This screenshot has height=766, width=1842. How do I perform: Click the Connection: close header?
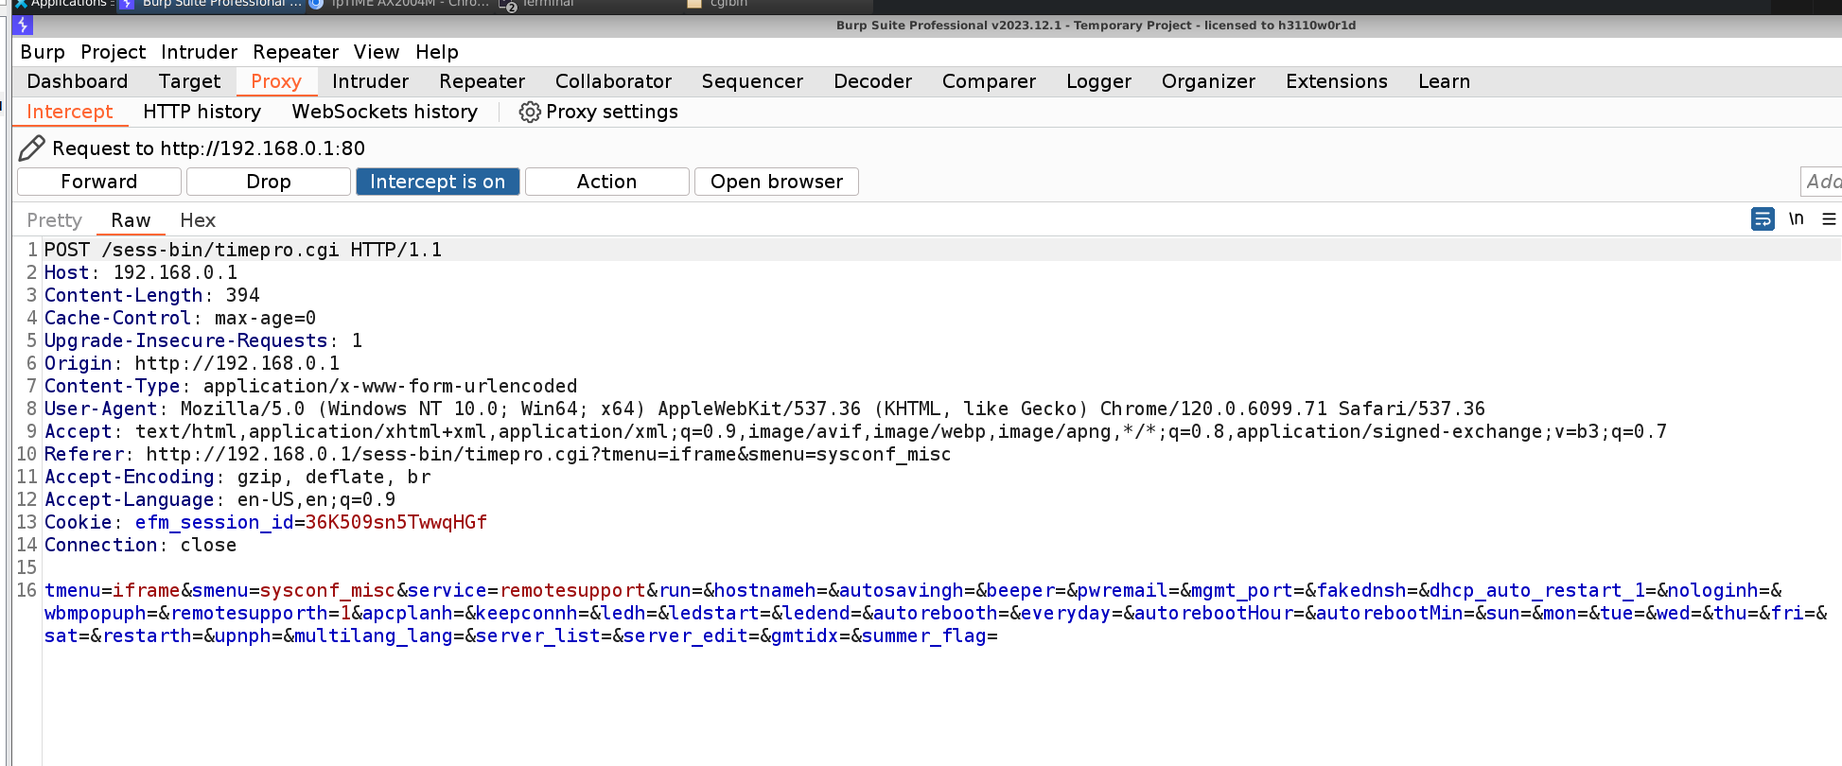(x=141, y=545)
